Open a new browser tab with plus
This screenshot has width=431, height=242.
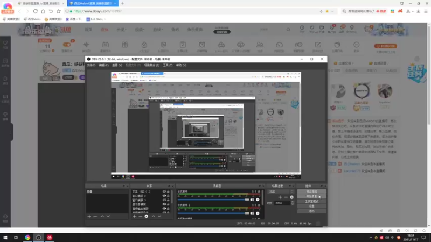click(123, 3)
